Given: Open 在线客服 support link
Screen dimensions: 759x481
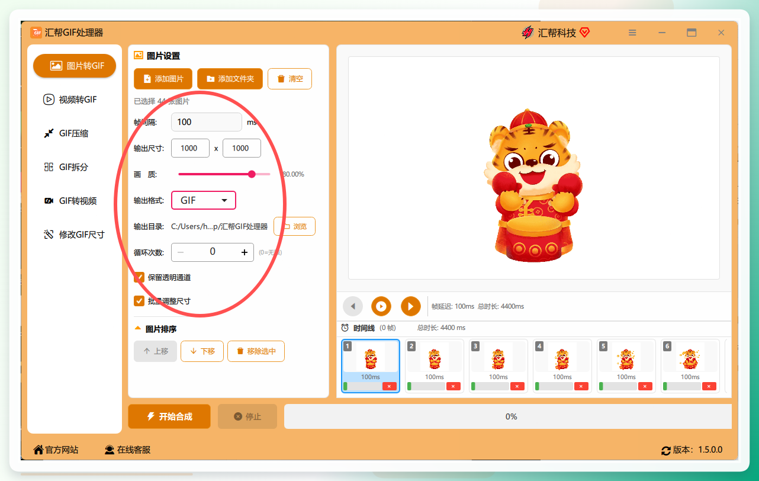Looking at the screenshot, I should [127, 450].
